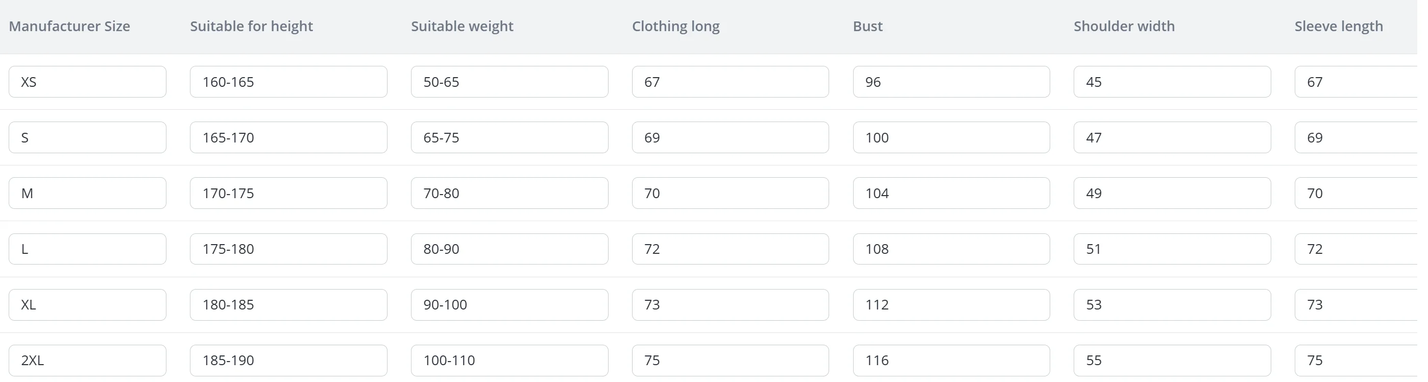This screenshot has height=382, width=1428.
Task: Focus the bust field showing 108
Action: (x=951, y=249)
